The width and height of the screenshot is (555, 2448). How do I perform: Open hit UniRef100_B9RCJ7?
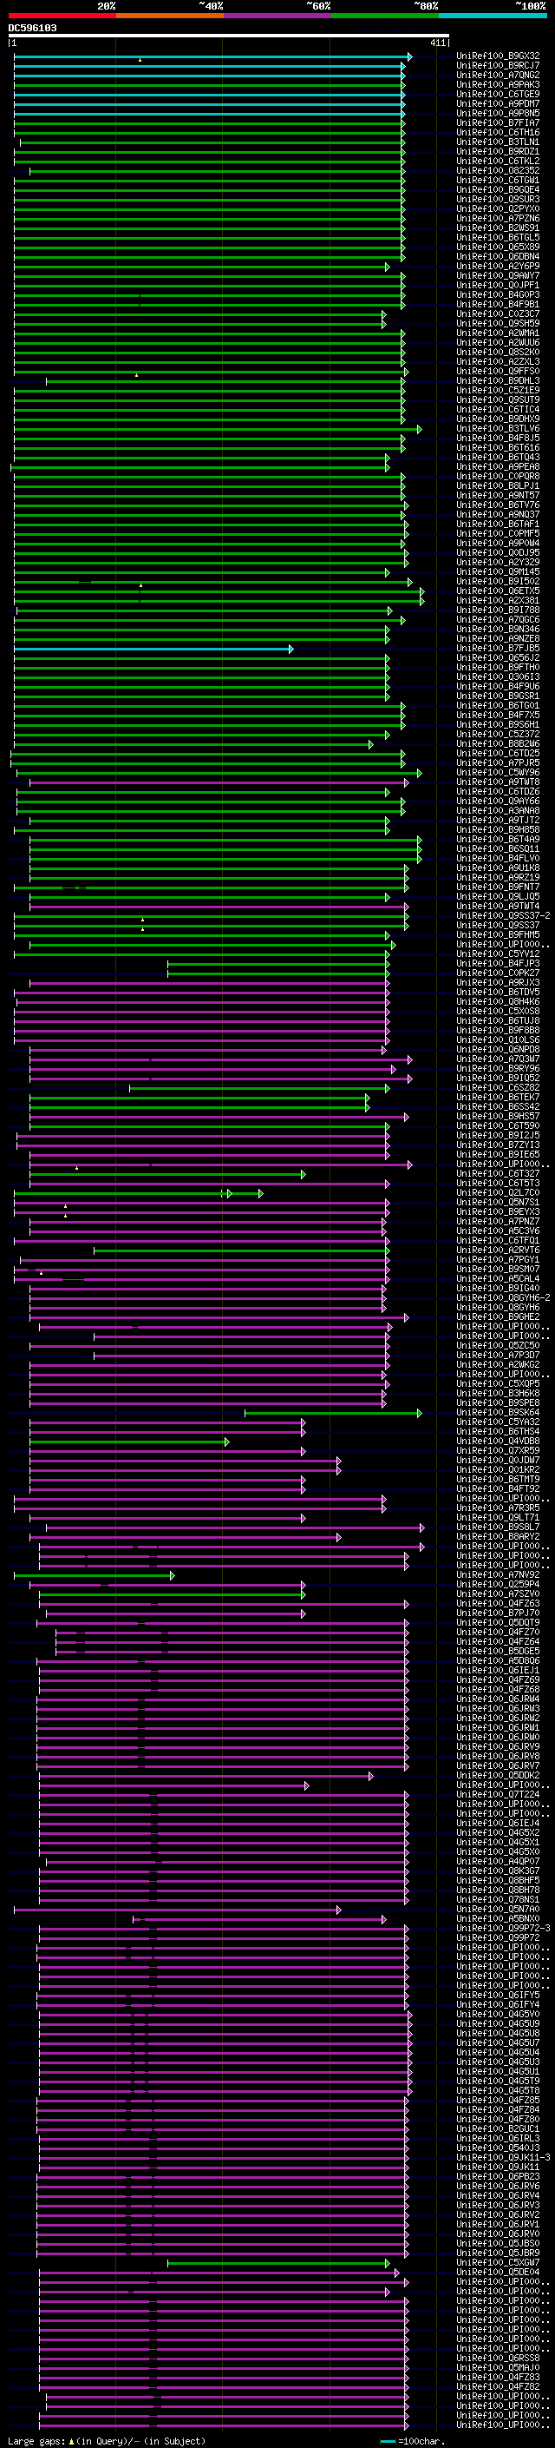[498, 66]
